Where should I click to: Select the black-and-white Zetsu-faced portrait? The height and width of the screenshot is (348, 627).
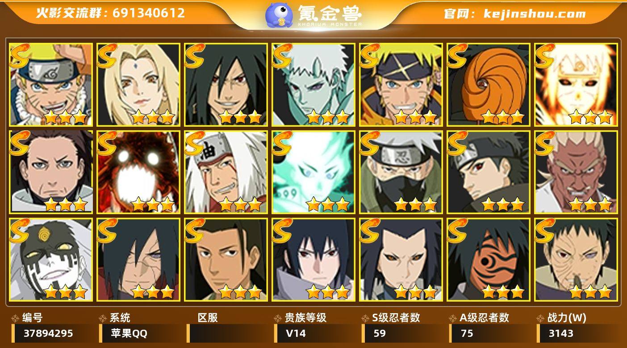point(51,259)
